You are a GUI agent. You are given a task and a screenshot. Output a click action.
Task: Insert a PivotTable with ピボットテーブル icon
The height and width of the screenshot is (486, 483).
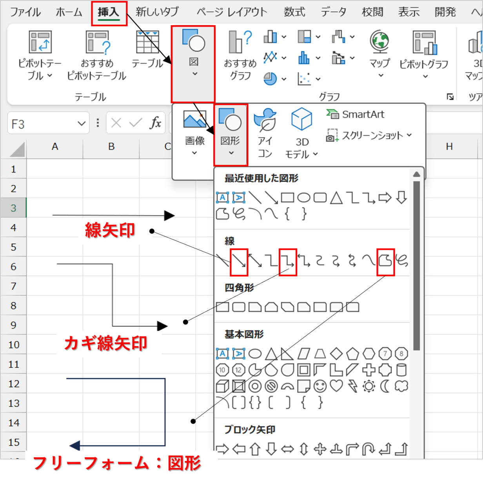tap(40, 55)
